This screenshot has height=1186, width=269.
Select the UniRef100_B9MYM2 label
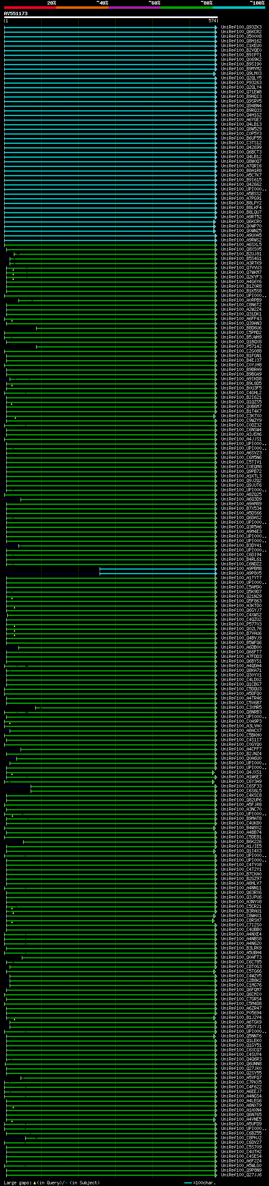241,69
